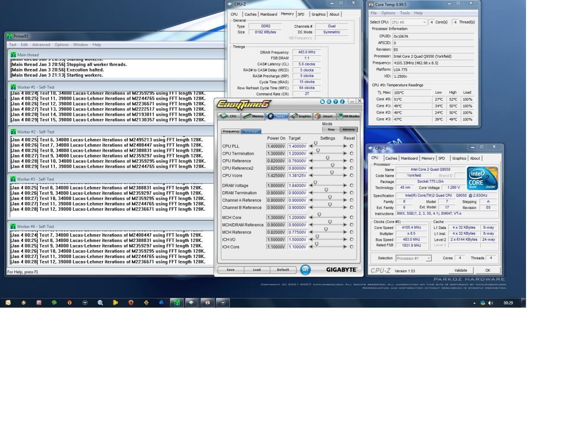Screen dimensions: 585x425
Task: Click the Intel Core 2 Quad logo in CPU-Z
Action: pyautogui.click(x=482, y=178)
